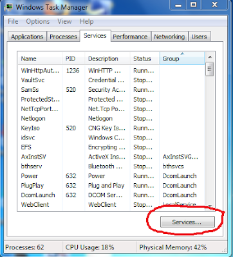Screen dimensions: 233x257
Task: Open the Options menu
Action: tap(38, 21)
